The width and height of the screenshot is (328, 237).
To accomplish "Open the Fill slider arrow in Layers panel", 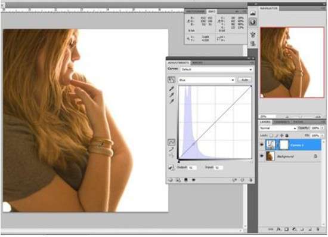I will (x=323, y=136).
